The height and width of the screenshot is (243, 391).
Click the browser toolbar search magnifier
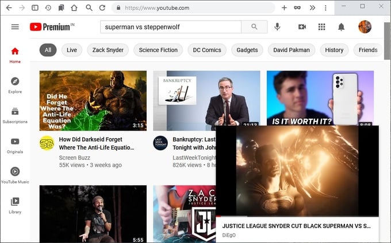click(x=89, y=7)
